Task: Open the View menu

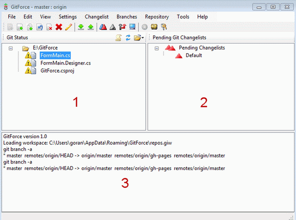Action: pyautogui.click(x=45, y=17)
